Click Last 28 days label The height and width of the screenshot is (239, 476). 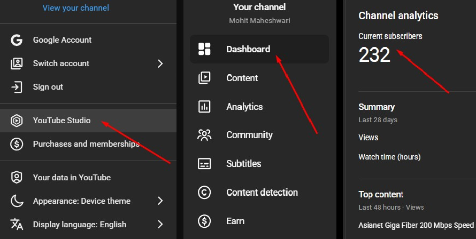(378, 120)
